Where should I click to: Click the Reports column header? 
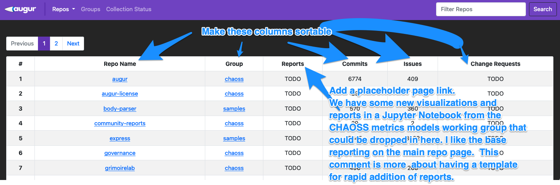pyautogui.click(x=293, y=64)
